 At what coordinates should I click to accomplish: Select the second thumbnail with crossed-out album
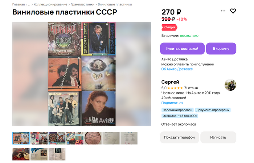coord(39,138)
